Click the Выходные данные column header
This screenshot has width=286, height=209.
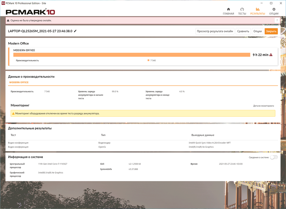[x=203, y=135]
